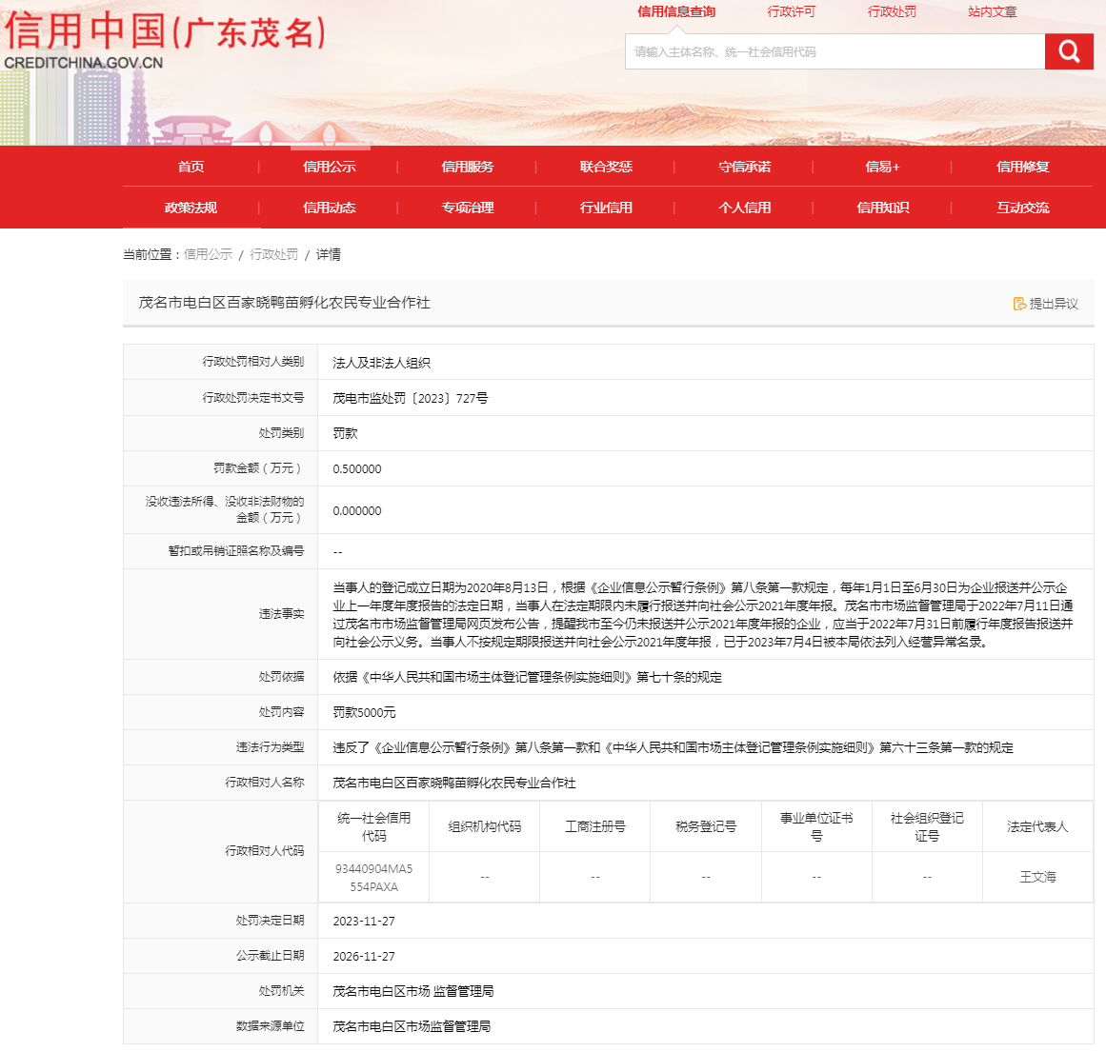
Task: Type in the subject name search field
Action: [835, 52]
